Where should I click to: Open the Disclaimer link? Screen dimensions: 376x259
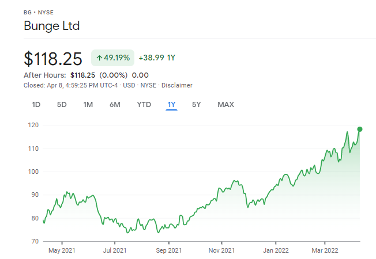coord(176,85)
